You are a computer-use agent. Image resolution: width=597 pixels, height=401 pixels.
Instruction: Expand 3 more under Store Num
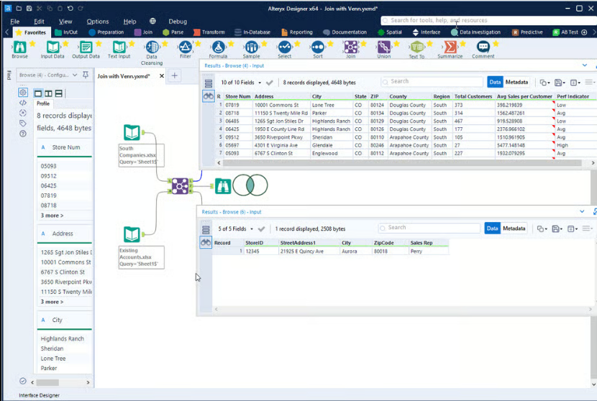pyautogui.click(x=53, y=216)
